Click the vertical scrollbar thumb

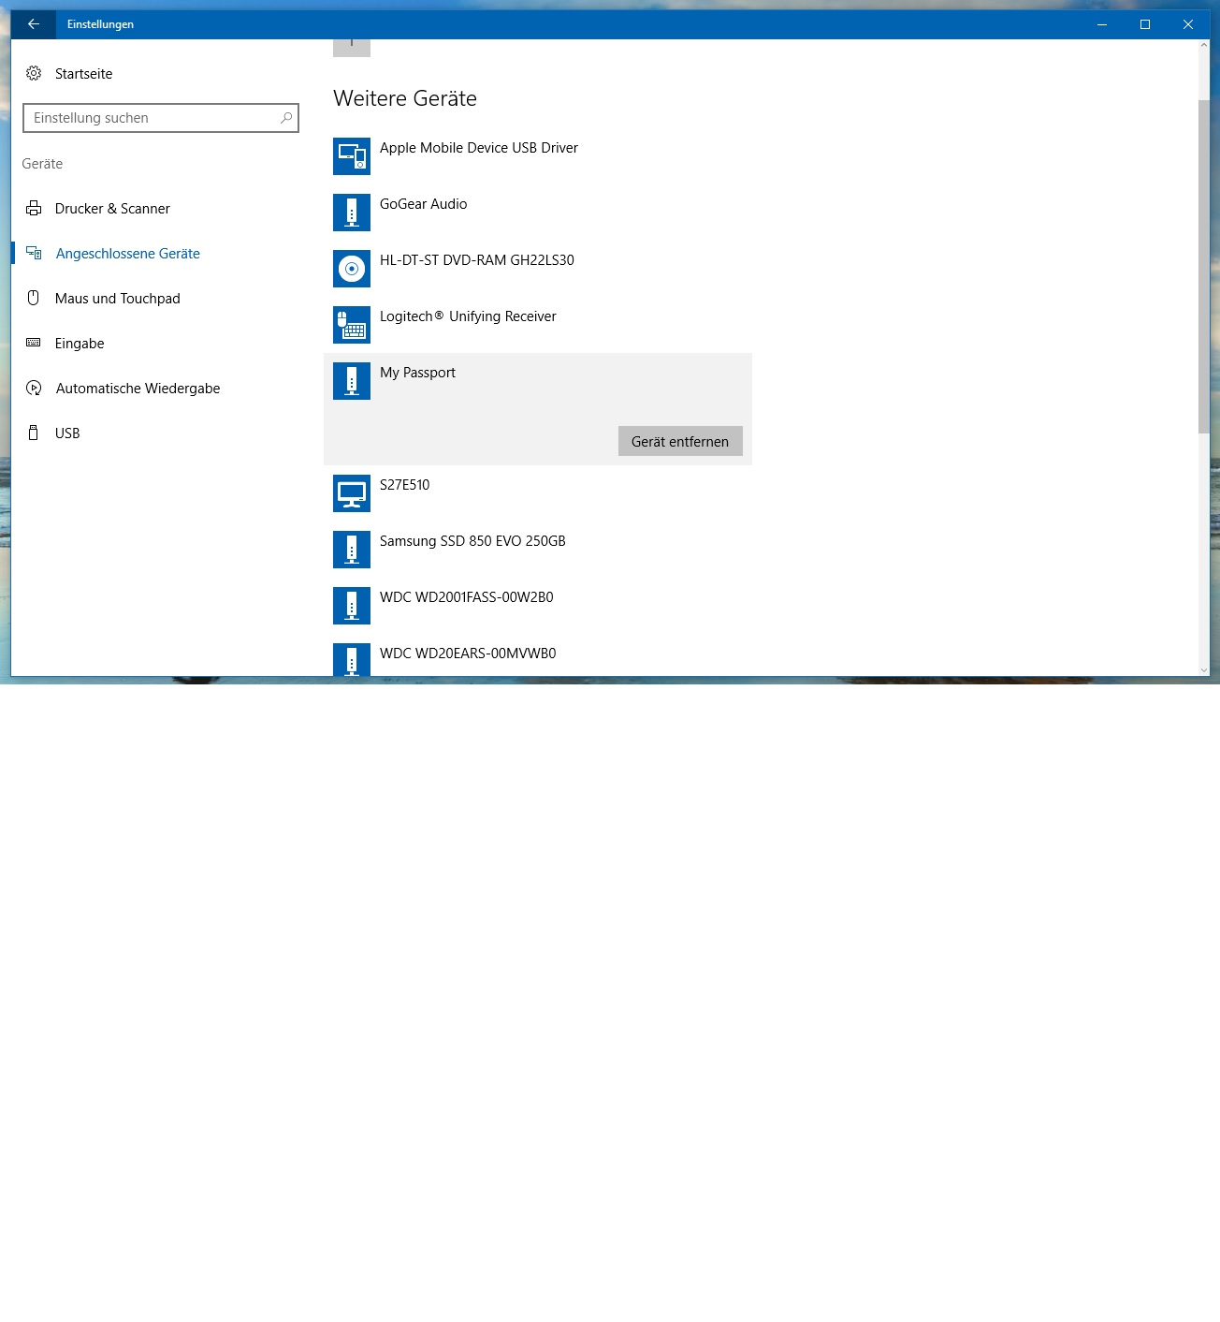click(1203, 266)
